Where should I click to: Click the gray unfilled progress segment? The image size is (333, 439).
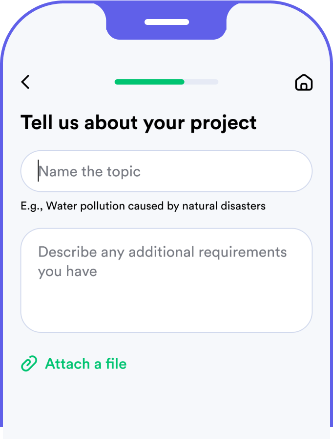[201, 82]
